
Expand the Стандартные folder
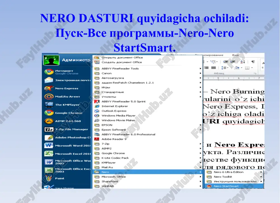[147, 92]
